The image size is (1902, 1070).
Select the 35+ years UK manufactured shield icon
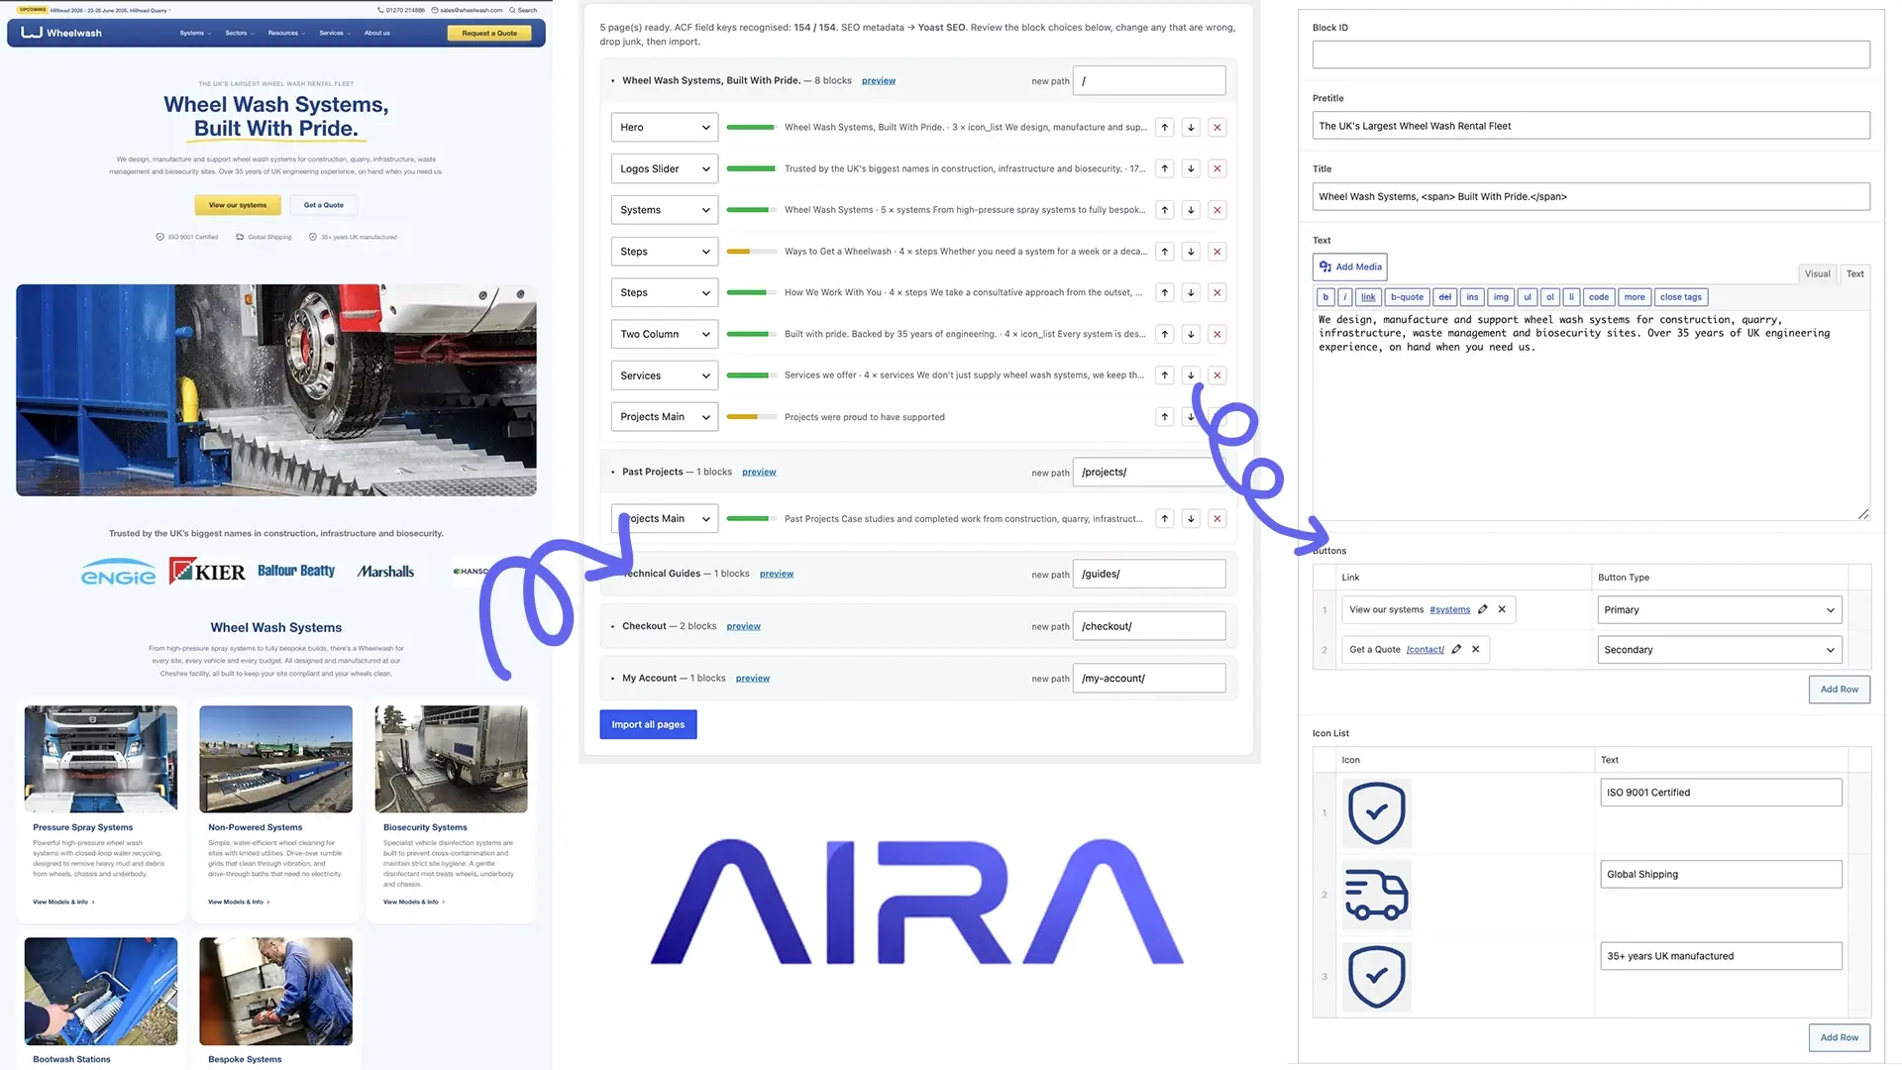1377,977
